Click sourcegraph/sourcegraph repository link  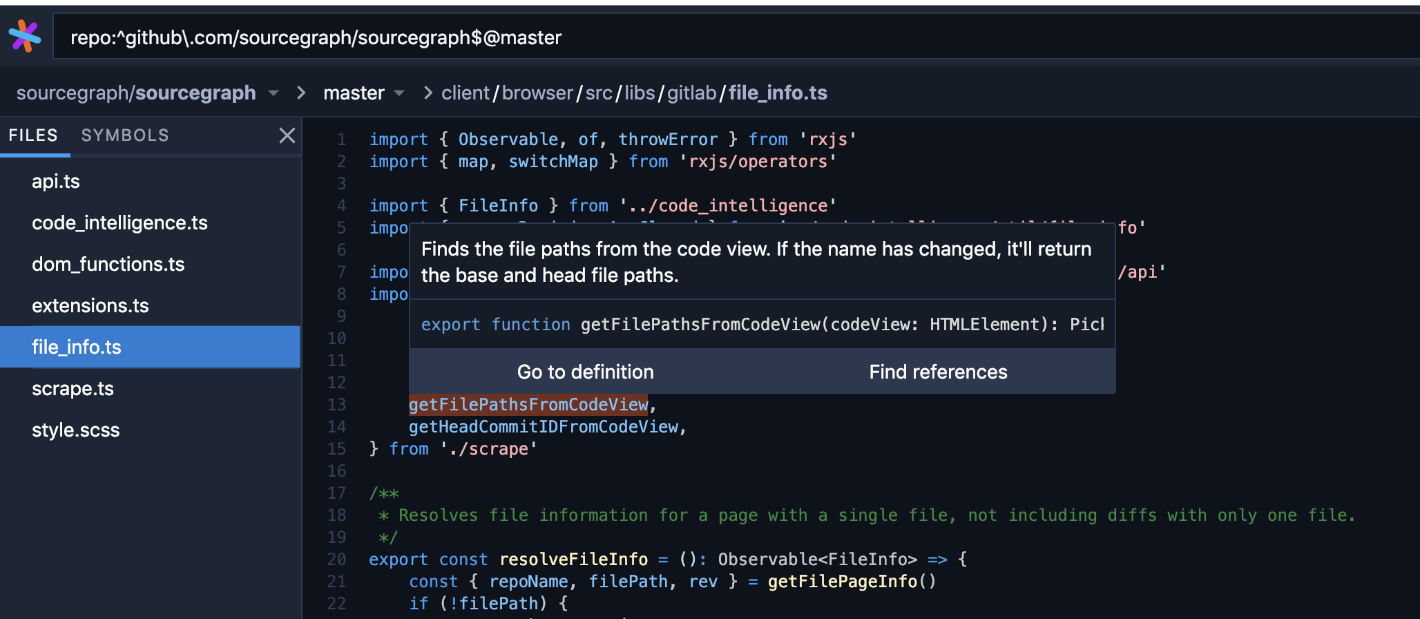coord(136,93)
